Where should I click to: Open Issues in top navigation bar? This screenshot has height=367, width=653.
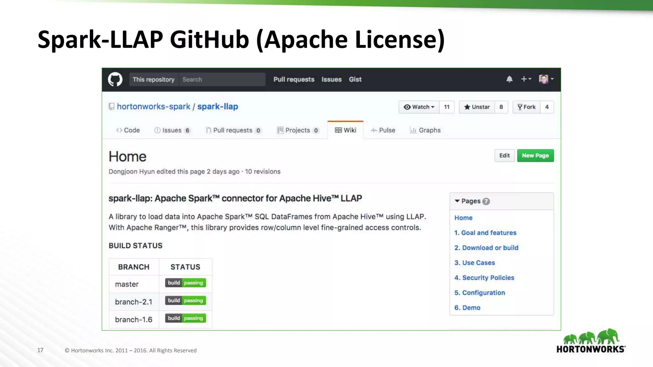point(331,79)
